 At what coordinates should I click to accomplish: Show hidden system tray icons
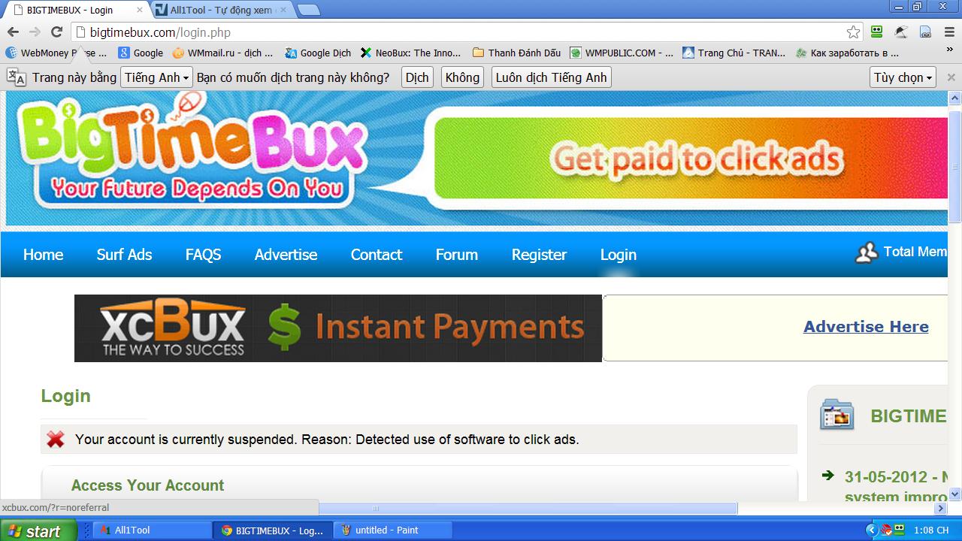pos(872,530)
